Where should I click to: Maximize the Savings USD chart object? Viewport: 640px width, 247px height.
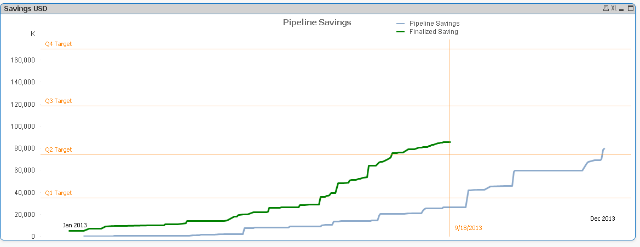click(x=629, y=8)
